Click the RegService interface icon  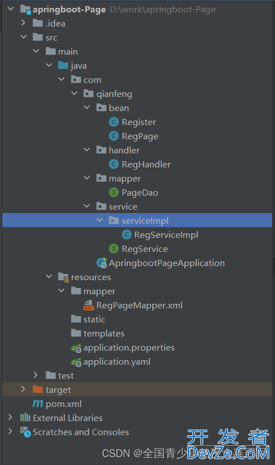coord(114,249)
